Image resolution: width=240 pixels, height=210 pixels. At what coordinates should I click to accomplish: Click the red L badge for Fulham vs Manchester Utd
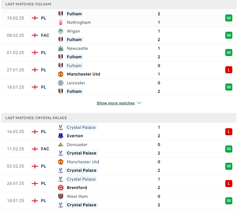coord(229,70)
